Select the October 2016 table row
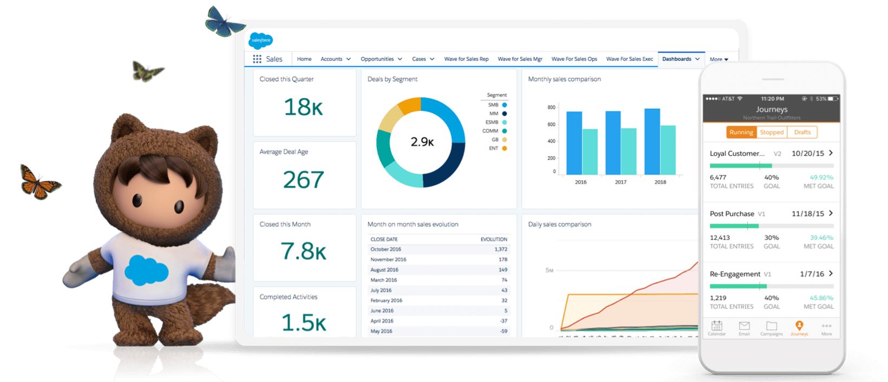The width and height of the screenshot is (888, 382). pos(439,249)
